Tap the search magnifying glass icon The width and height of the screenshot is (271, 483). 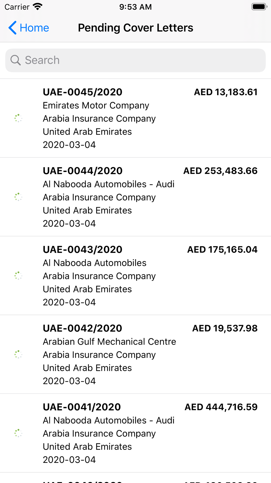pos(15,60)
